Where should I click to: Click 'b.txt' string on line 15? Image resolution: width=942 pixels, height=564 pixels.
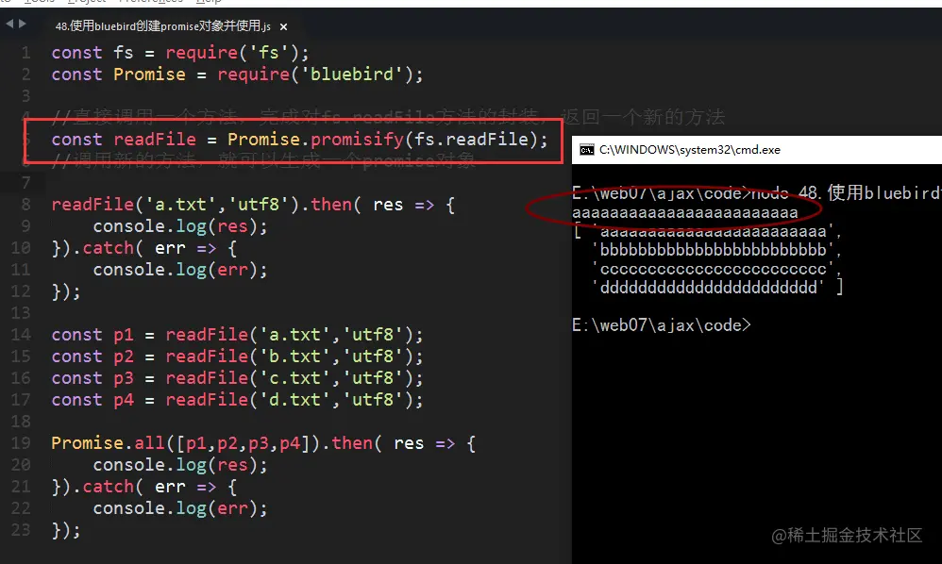294,357
